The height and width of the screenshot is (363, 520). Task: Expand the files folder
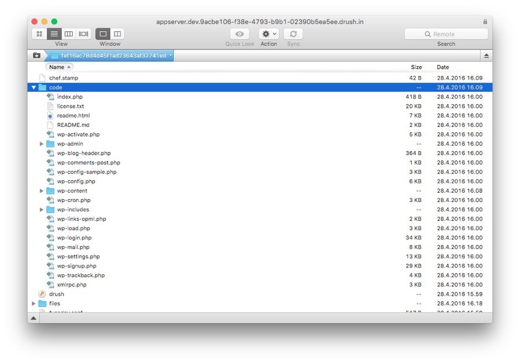[34, 304]
